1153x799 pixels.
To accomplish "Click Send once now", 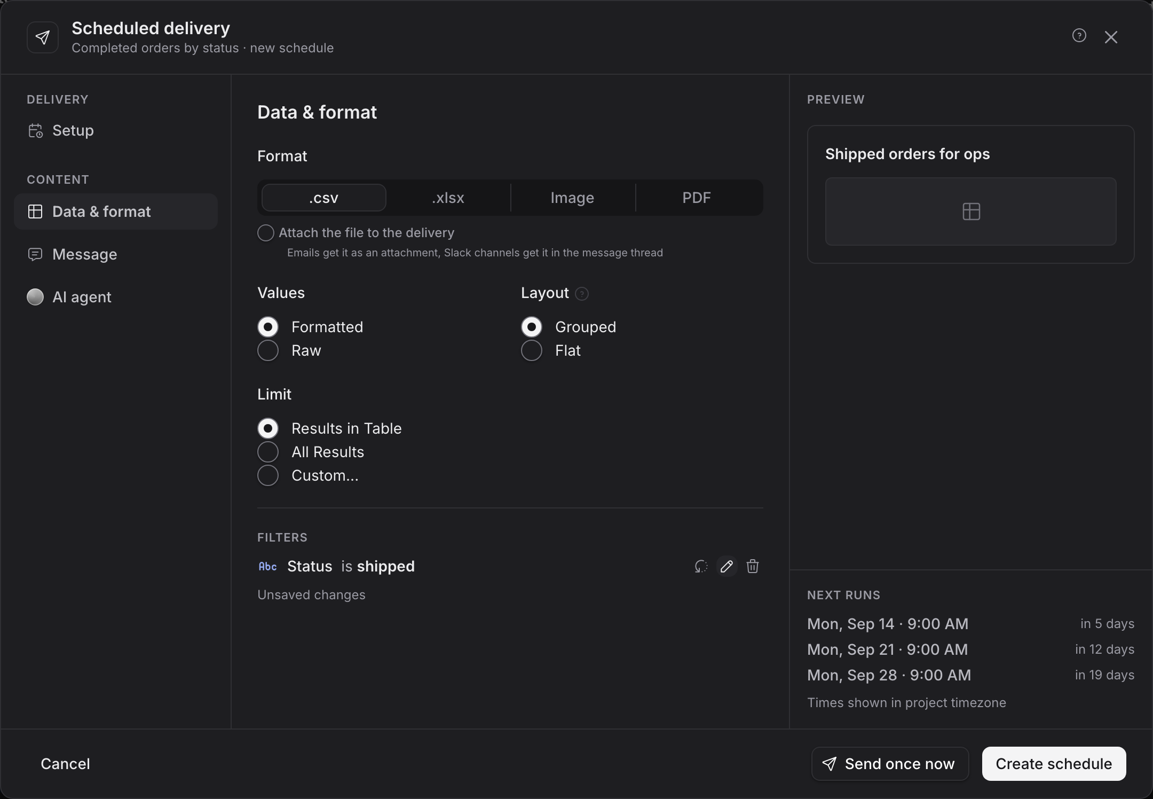I will pos(890,764).
